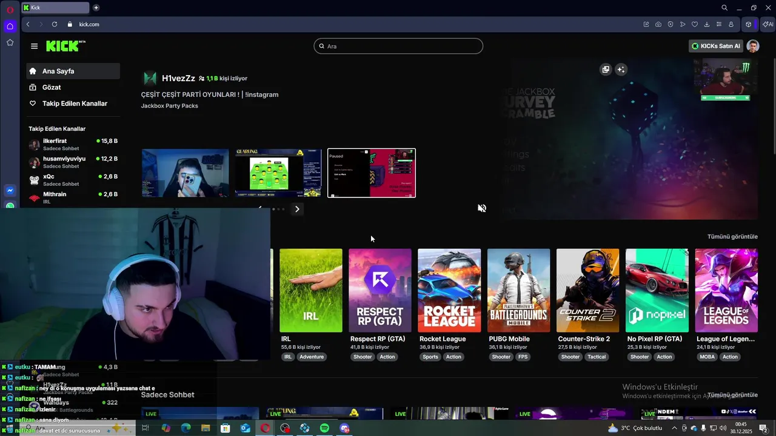Add page to bookmarks heart icon
The height and width of the screenshot is (436, 776).
[695, 24]
